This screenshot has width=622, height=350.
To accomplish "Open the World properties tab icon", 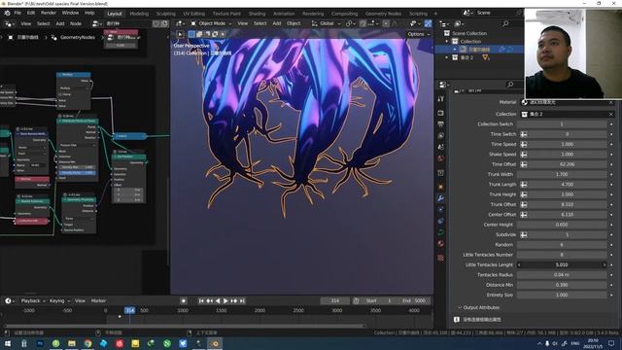I will click(440, 158).
